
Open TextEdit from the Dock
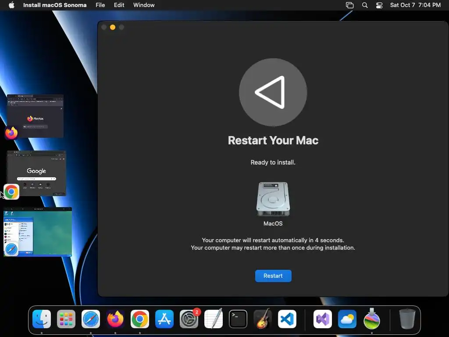[214, 319]
